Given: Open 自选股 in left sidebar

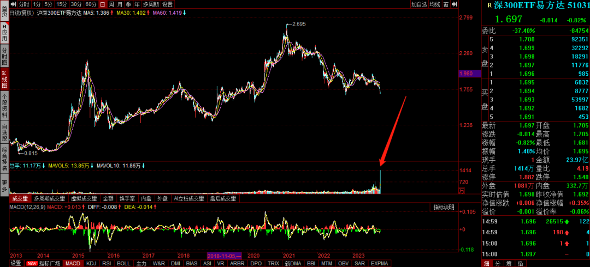Looking at the screenshot, I should pos(4,132).
